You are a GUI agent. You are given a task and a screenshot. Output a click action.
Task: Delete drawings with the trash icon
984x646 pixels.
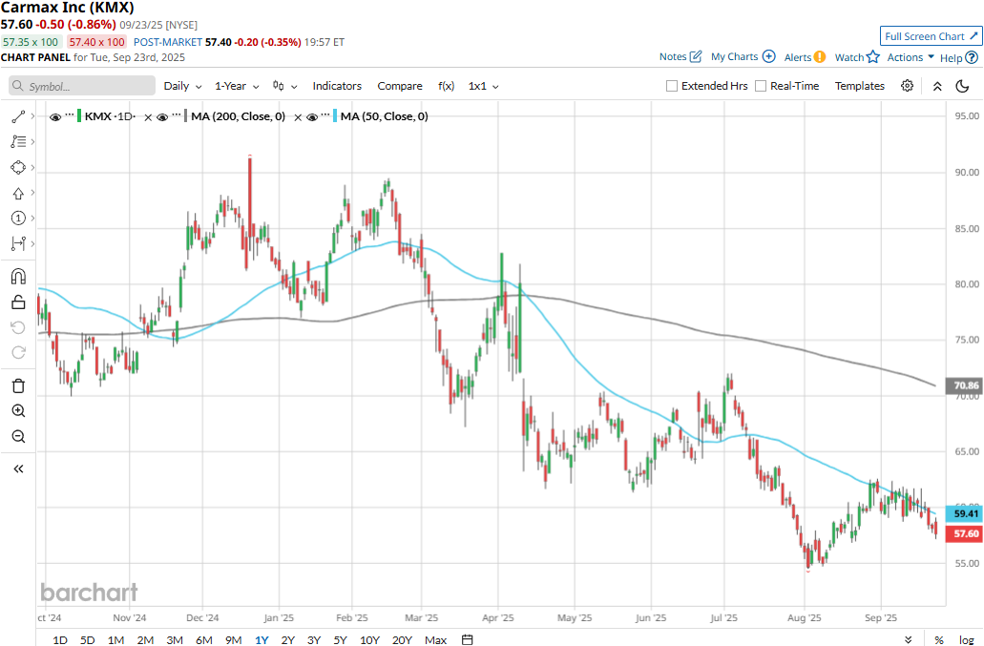pyautogui.click(x=18, y=386)
